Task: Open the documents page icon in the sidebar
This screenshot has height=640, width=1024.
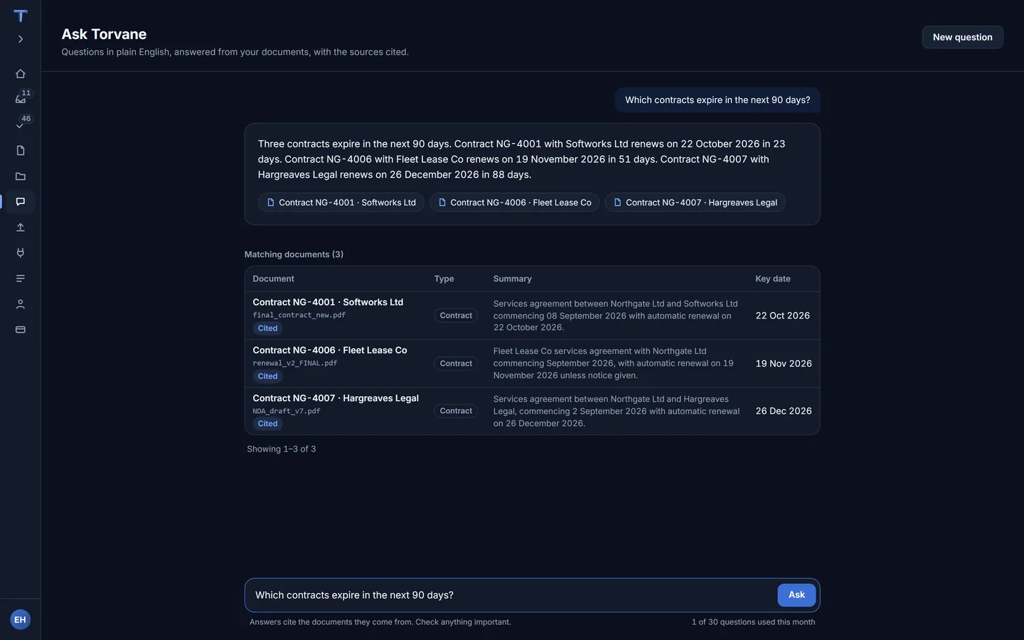Action: point(21,151)
